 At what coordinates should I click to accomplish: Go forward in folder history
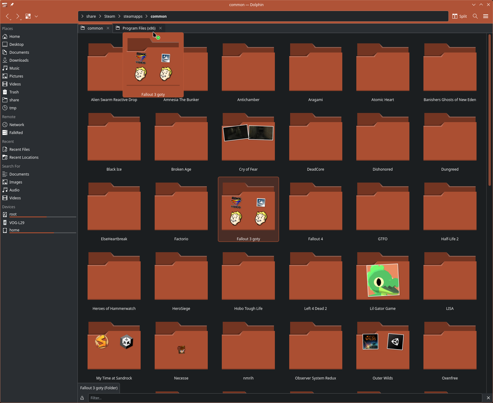tap(18, 16)
